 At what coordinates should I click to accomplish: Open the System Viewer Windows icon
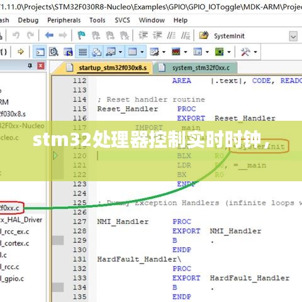pos(220,52)
